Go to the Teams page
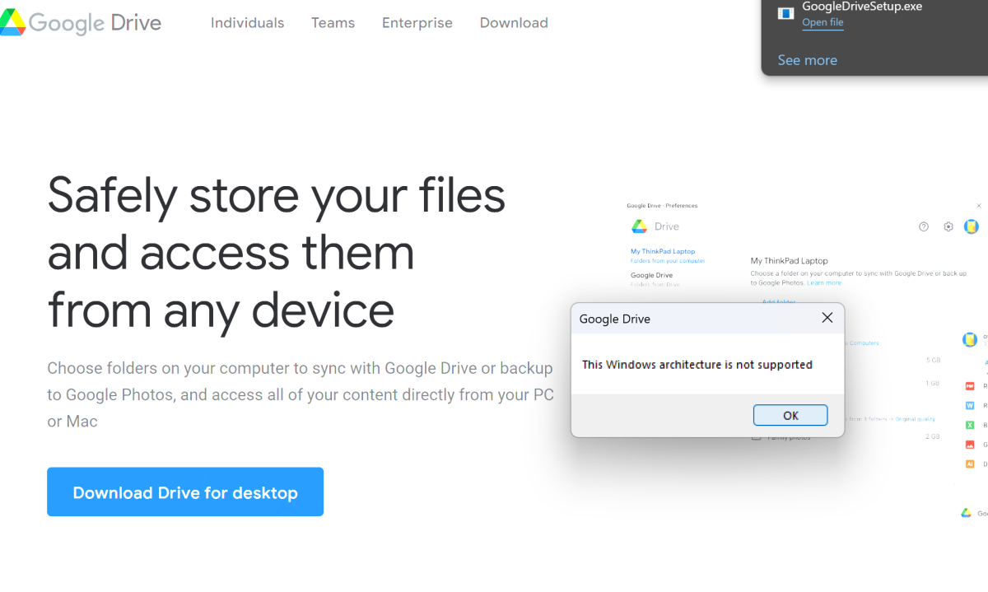Image resolution: width=988 pixels, height=592 pixels. pyautogui.click(x=333, y=23)
